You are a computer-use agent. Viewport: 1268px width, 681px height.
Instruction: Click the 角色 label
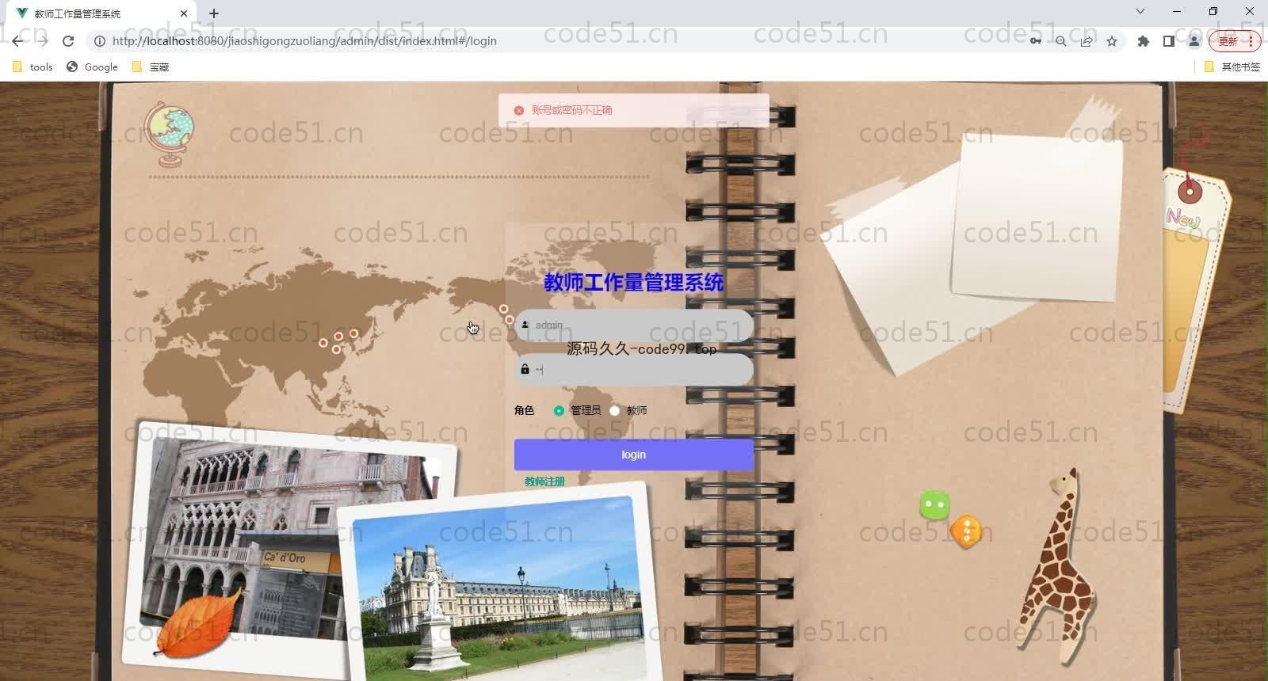[524, 410]
